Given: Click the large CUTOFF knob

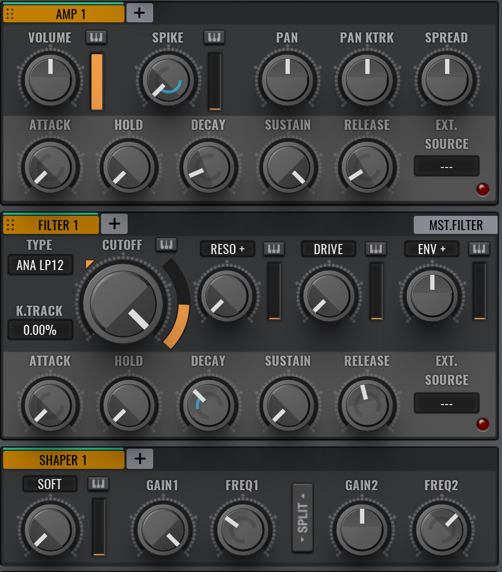Looking at the screenshot, I should 123,303.
